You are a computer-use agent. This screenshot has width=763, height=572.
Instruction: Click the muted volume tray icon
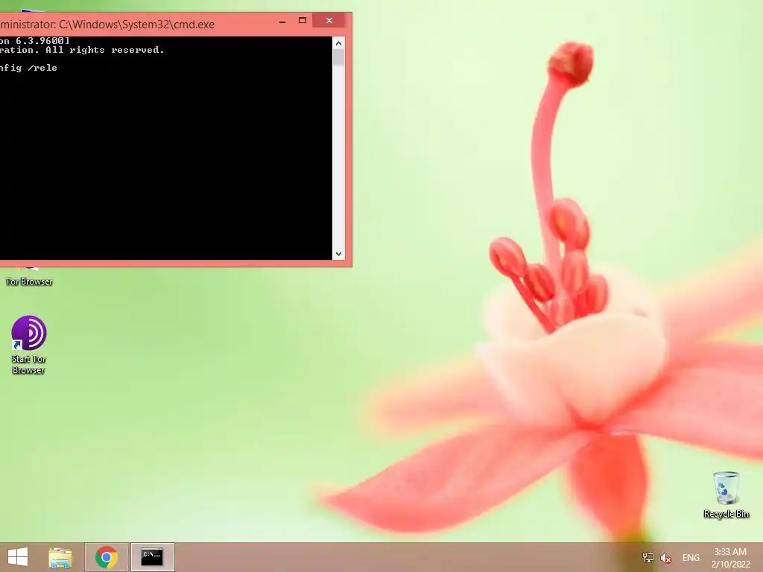665,558
